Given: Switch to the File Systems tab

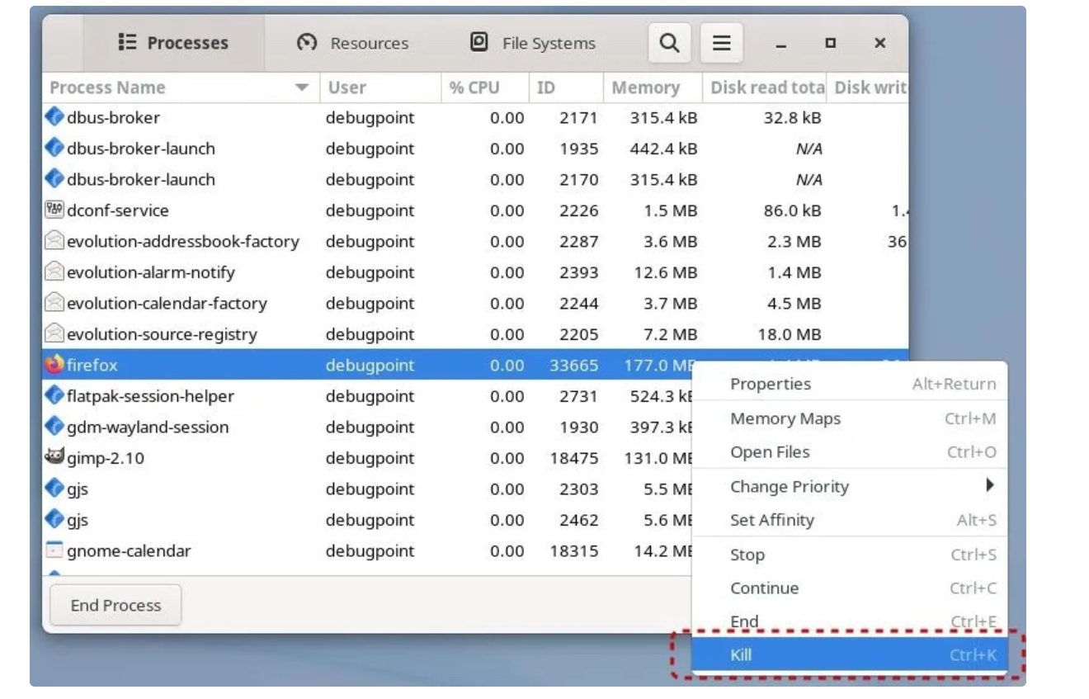Looking at the screenshot, I should [532, 43].
